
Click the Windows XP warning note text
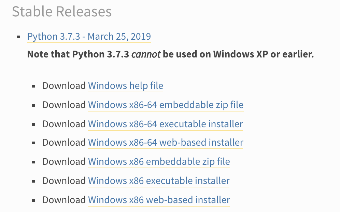[171, 54]
